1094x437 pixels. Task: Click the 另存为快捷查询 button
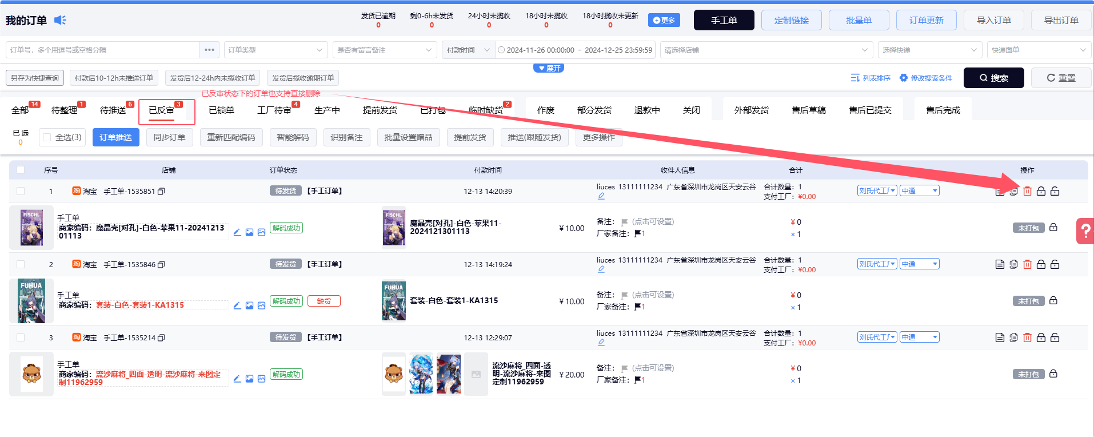(x=35, y=78)
